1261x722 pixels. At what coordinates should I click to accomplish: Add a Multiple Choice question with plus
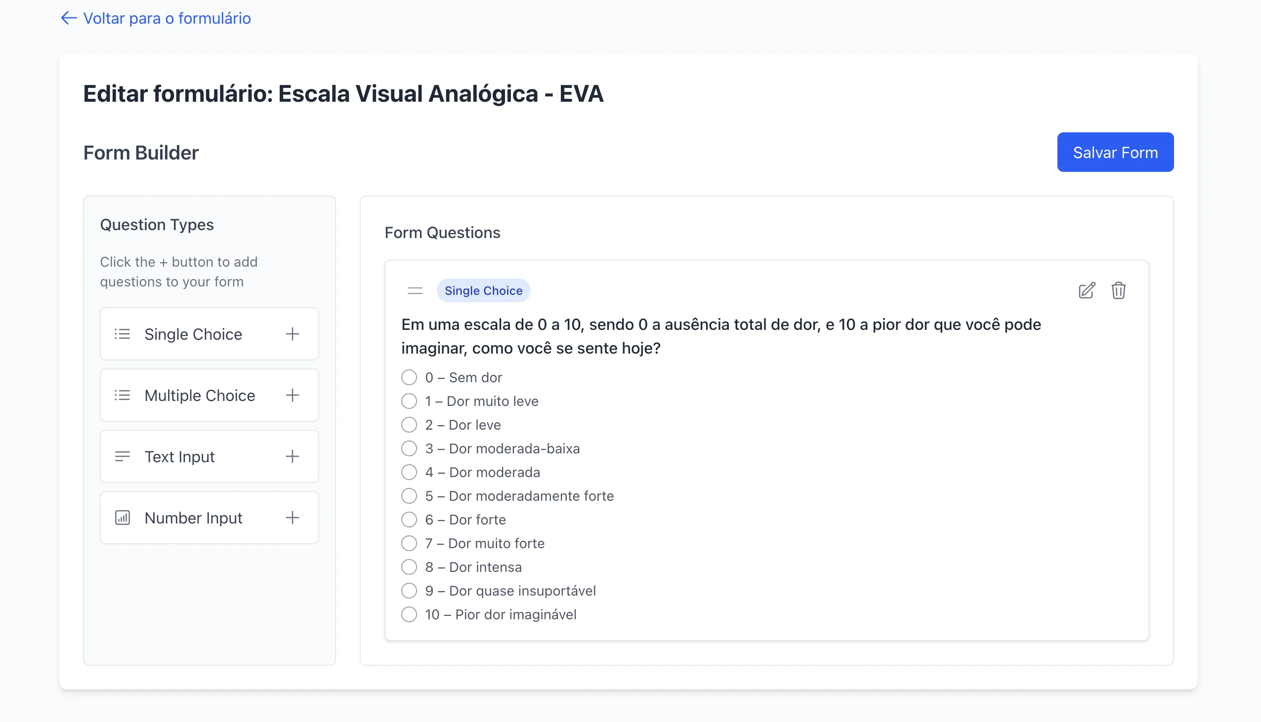click(x=292, y=395)
